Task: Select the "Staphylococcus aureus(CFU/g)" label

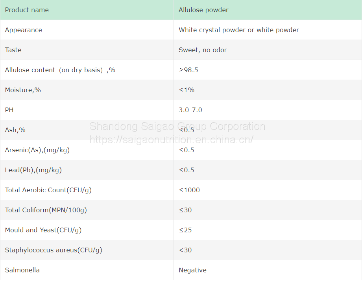Action: tap(54, 250)
